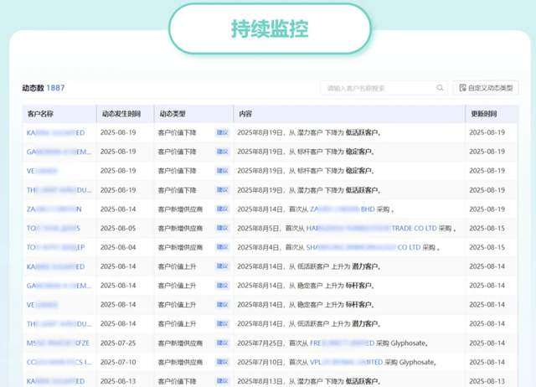Open customer CO…CS I… link

coord(59,363)
